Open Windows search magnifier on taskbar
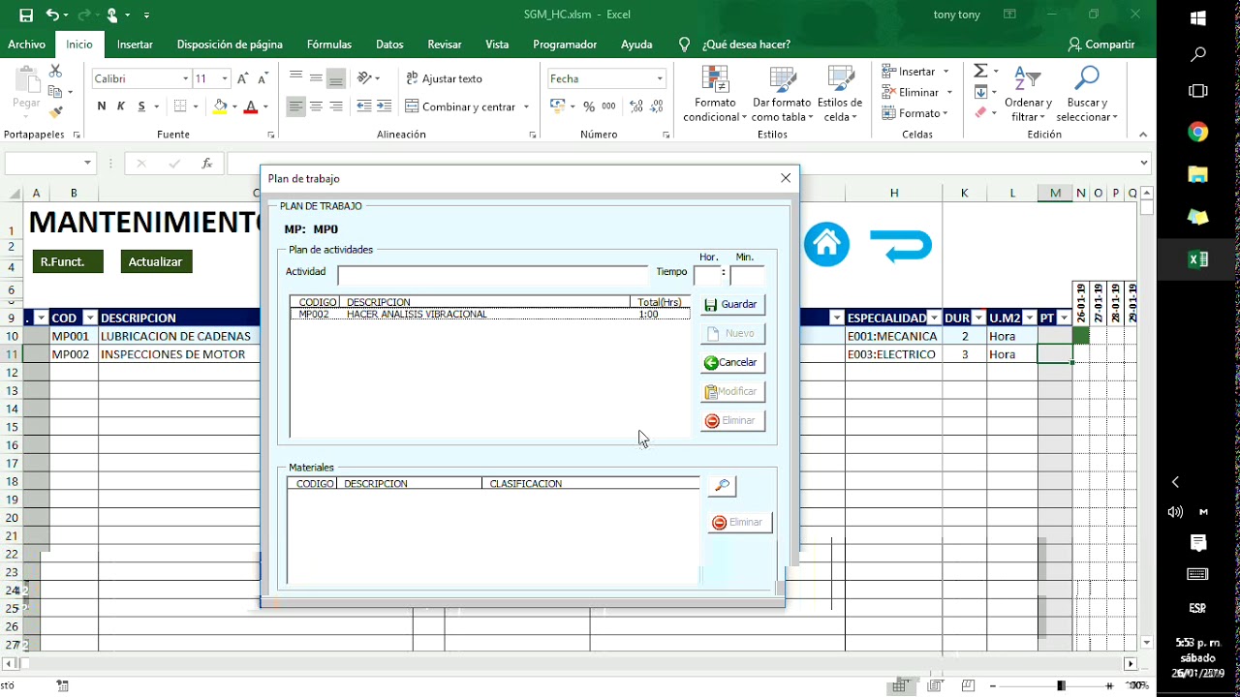The height and width of the screenshot is (697, 1240). (x=1198, y=54)
